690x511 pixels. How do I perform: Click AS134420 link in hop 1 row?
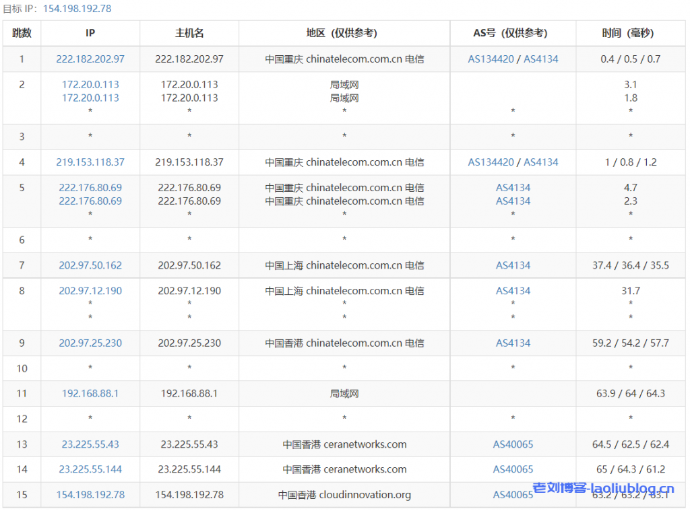[x=491, y=59]
